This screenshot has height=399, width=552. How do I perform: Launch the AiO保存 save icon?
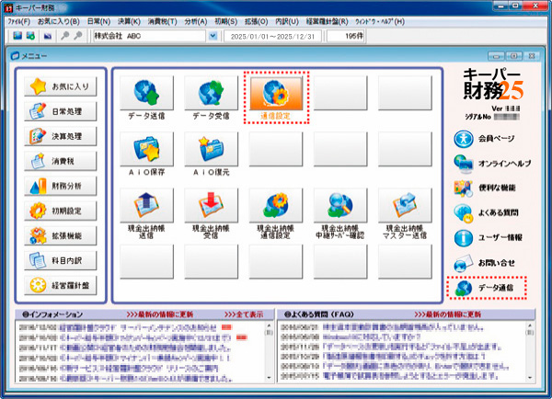[x=146, y=149]
